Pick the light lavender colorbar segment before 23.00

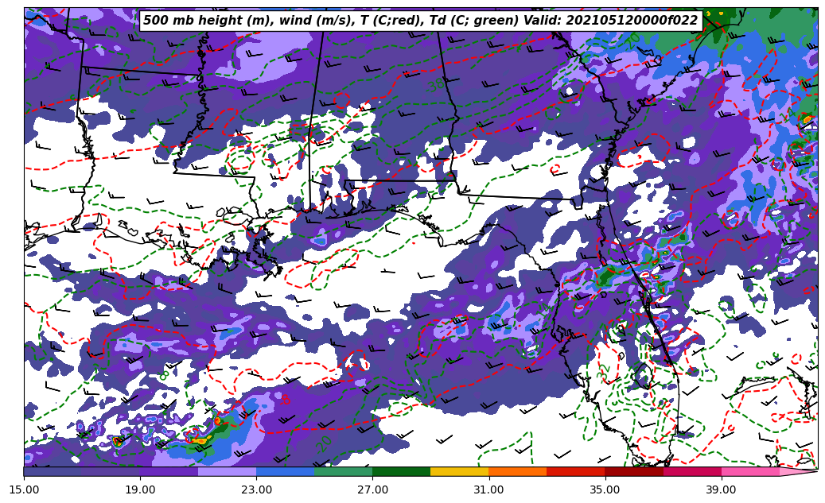(228, 471)
